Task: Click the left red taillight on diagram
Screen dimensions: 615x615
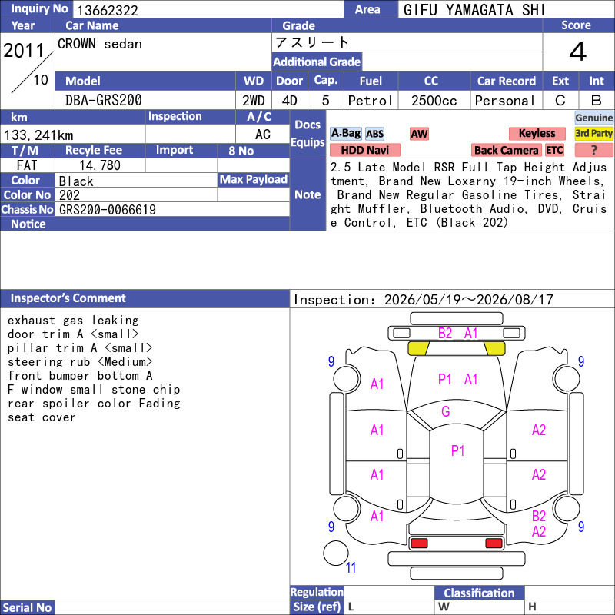Action: [x=419, y=543]
